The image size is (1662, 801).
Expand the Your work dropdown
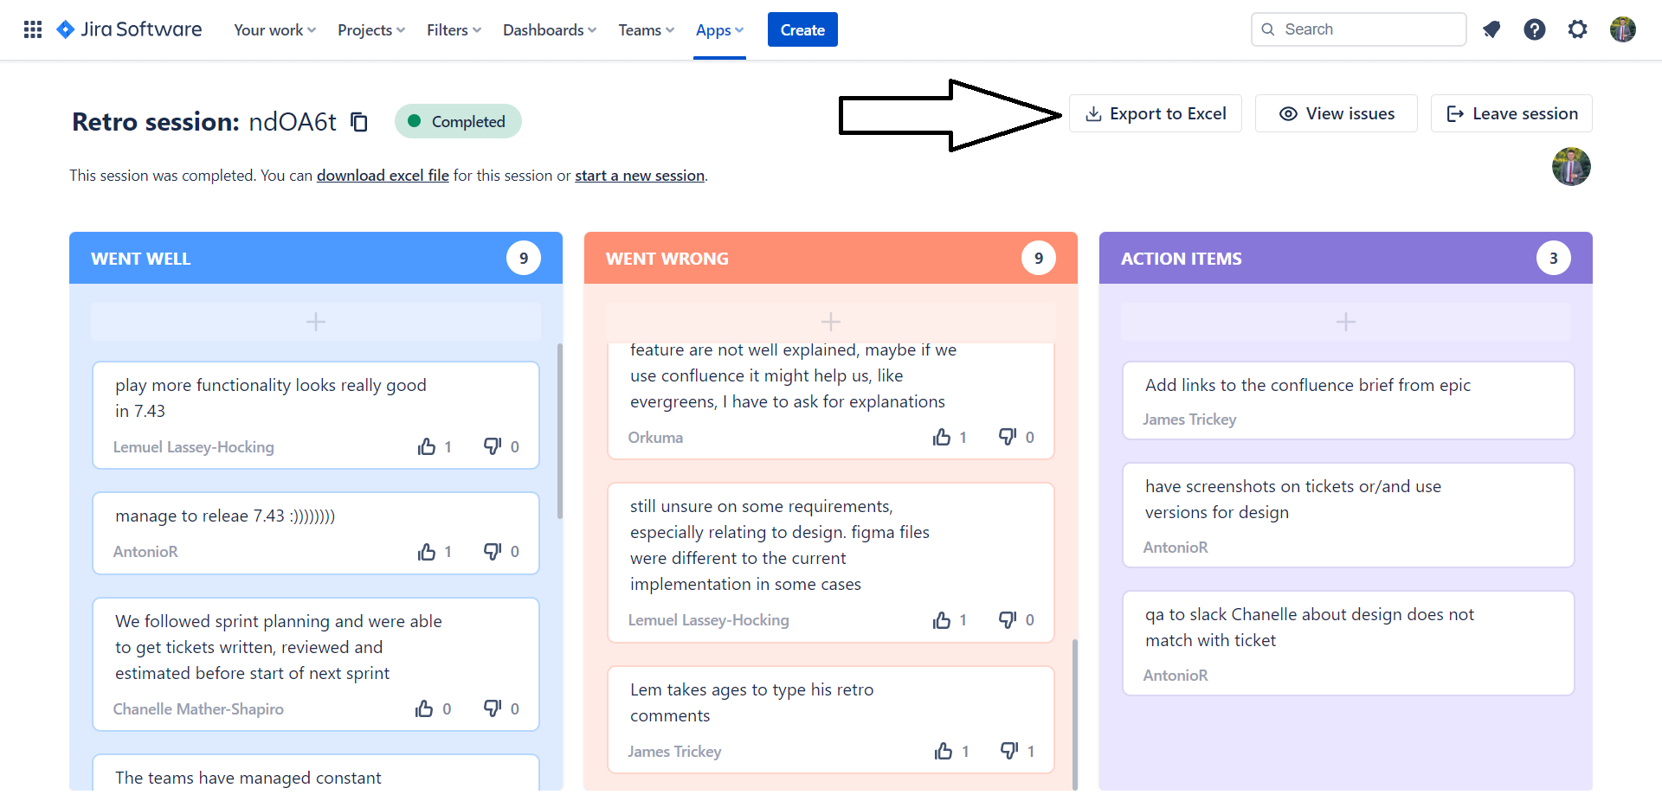coord(274,30)
